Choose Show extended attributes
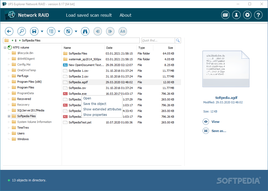Viewport: 268px width, 191px height. click(x=102, y=109)
